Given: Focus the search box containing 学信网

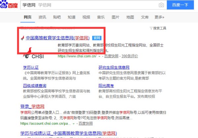Looking at the screenshot, I should pos(93,5).
